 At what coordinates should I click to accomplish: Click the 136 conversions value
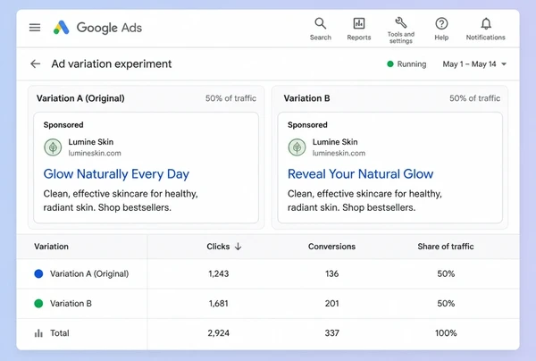pos(332,273)
